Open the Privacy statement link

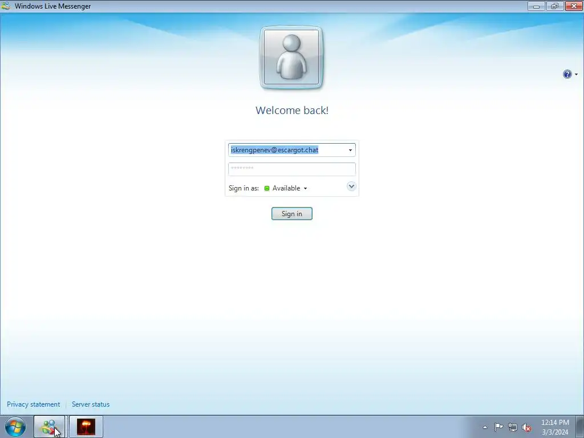point(33,404)
